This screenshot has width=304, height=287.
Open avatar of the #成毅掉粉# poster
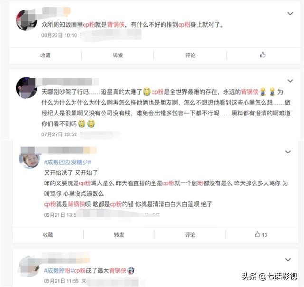click(29, 266)
